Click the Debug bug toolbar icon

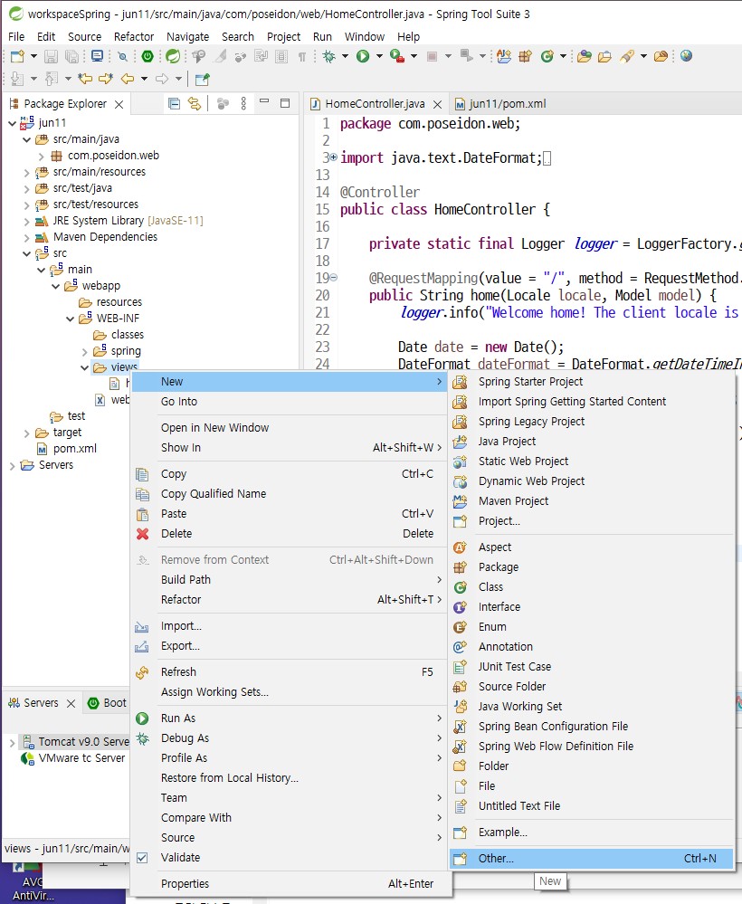(329, 56)
